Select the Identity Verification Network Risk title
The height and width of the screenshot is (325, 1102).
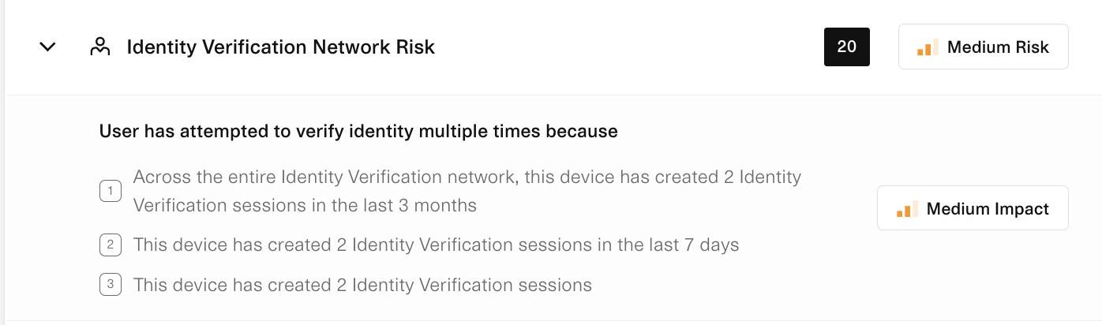click(x=280, y=47)
